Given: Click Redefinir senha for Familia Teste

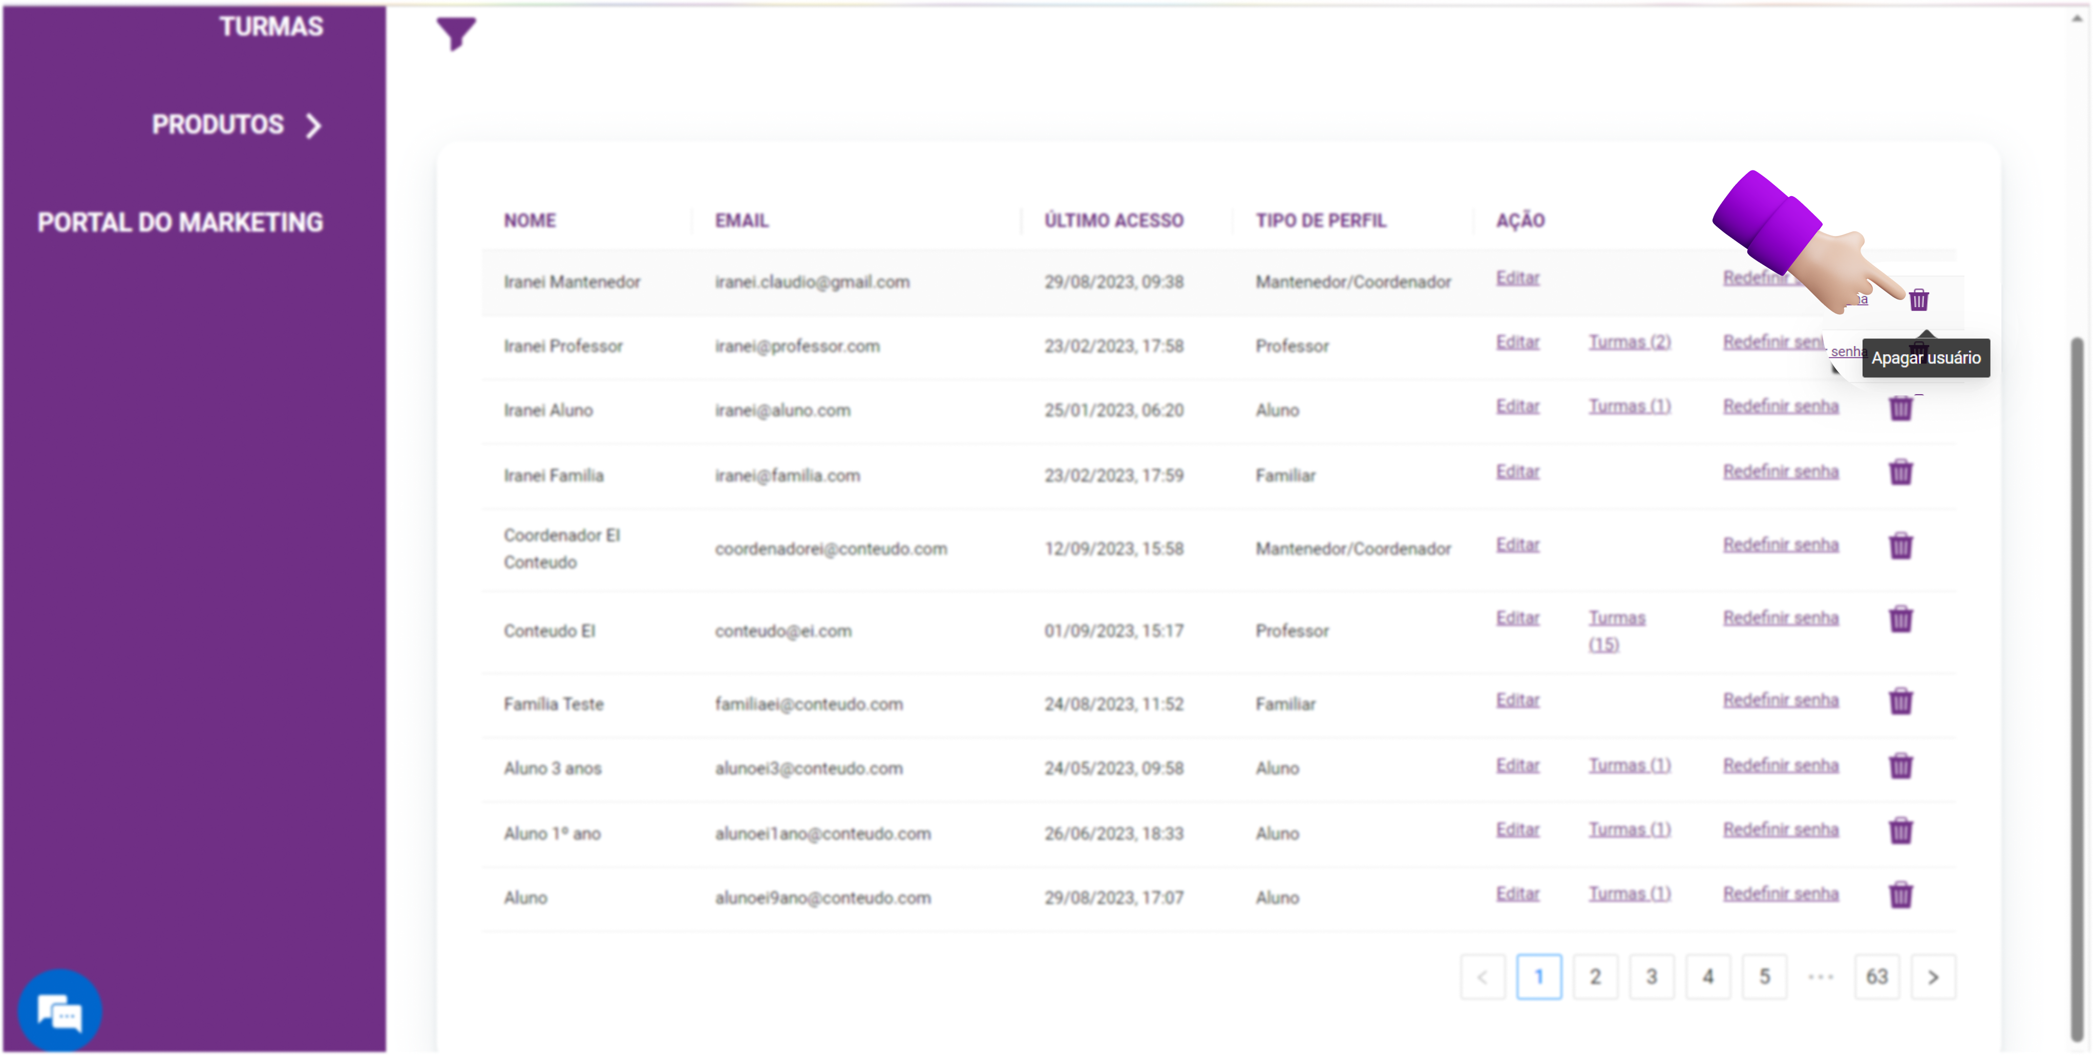Looking at the screenshot, I should click(1780, 699).
